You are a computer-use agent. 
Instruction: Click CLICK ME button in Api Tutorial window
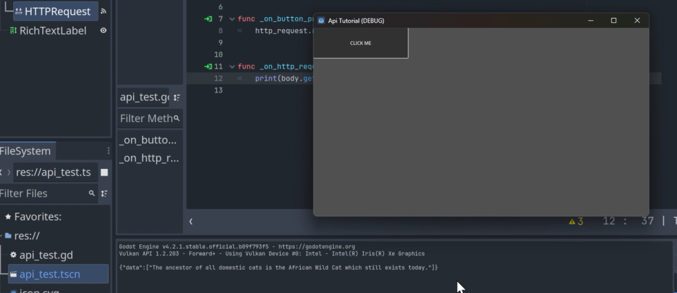[x=360, y=43]
